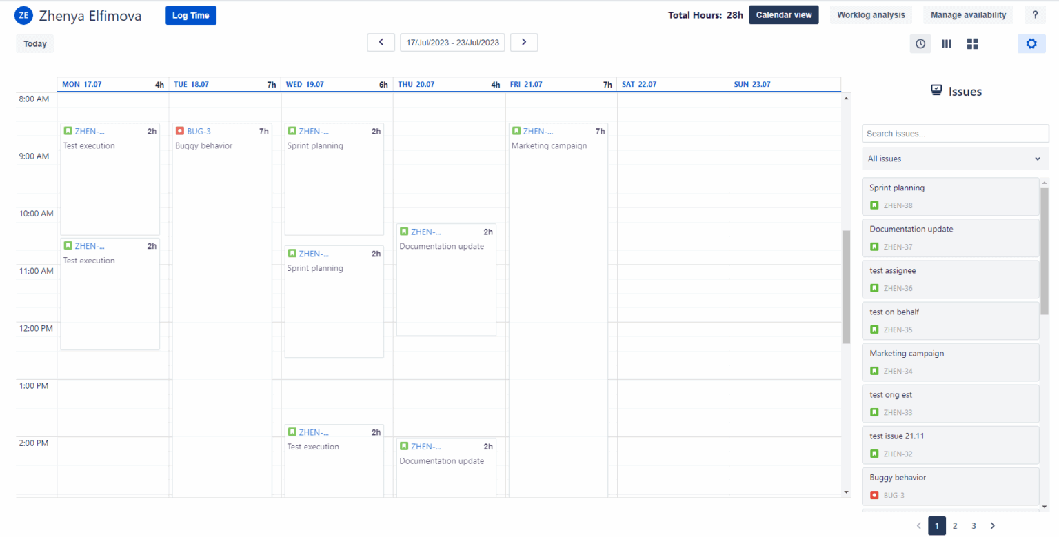
Task: Click the green story icon on the Marketing campaign worklog
Action: (516, 131)
